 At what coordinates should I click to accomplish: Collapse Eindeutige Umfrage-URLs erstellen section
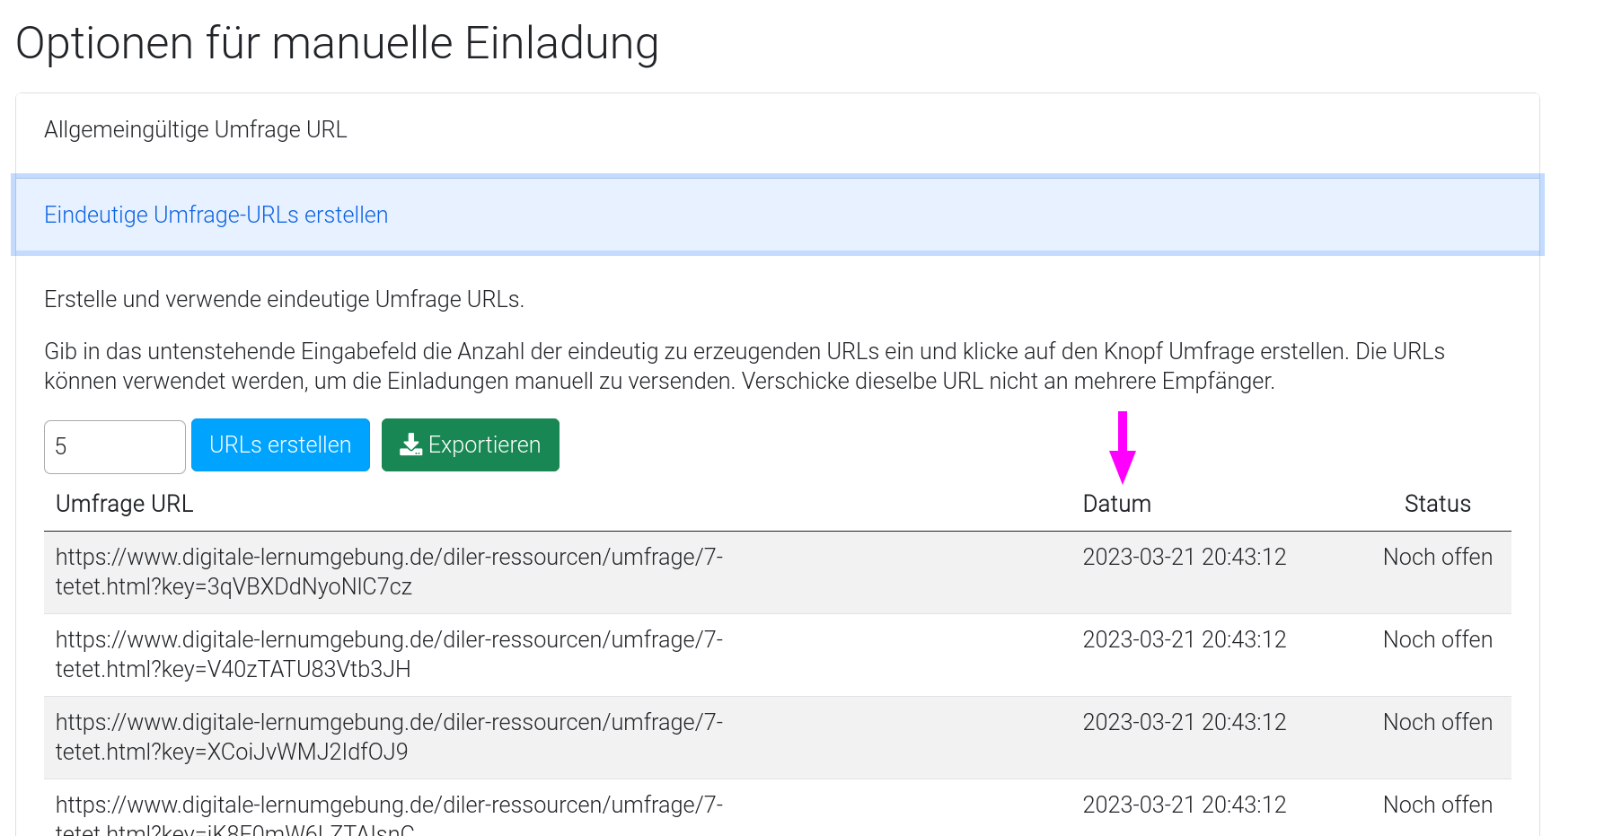(x=216, y=216)
